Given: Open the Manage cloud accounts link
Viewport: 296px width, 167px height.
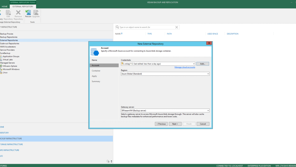Looking at the screenshot, I should (x=185, y=67).
